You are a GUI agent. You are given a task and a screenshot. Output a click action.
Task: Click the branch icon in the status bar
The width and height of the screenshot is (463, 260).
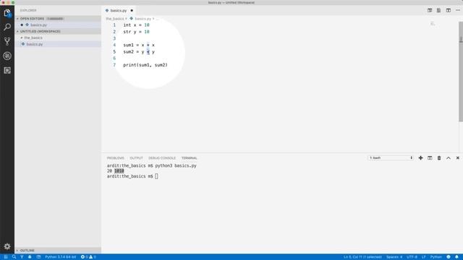(22, 257)
